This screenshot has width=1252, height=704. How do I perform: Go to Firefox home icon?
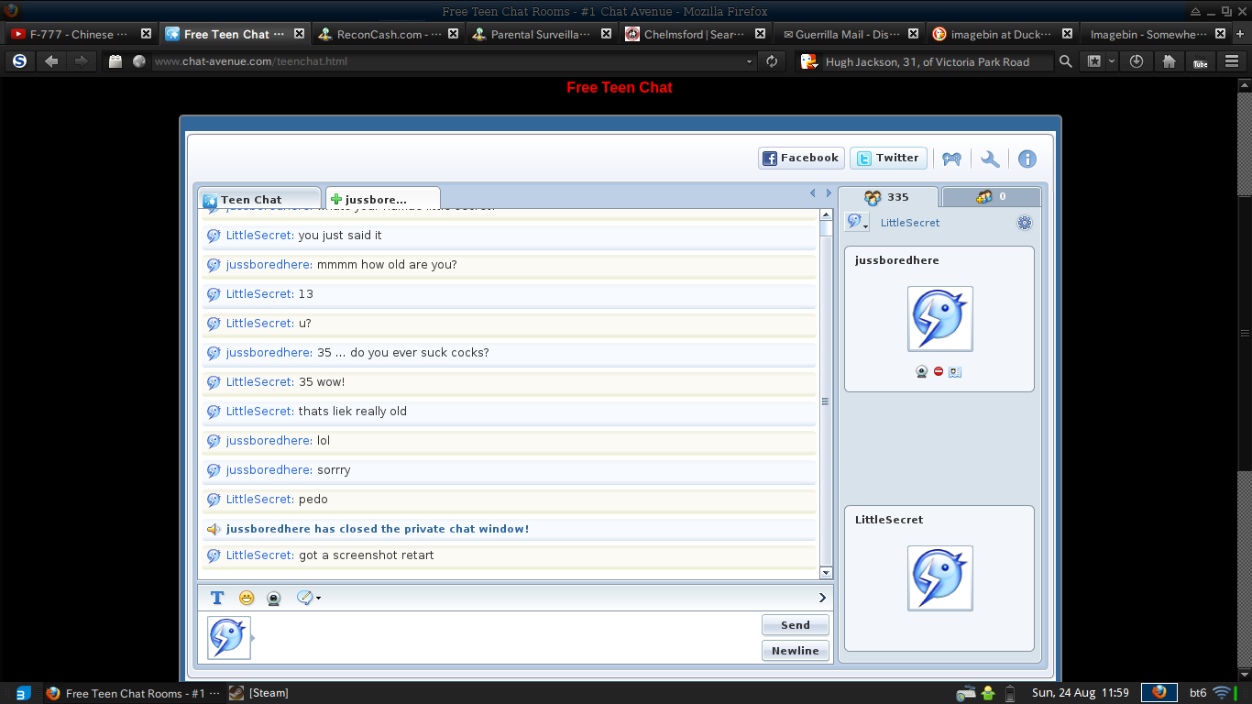click(x=1169, y=61)
